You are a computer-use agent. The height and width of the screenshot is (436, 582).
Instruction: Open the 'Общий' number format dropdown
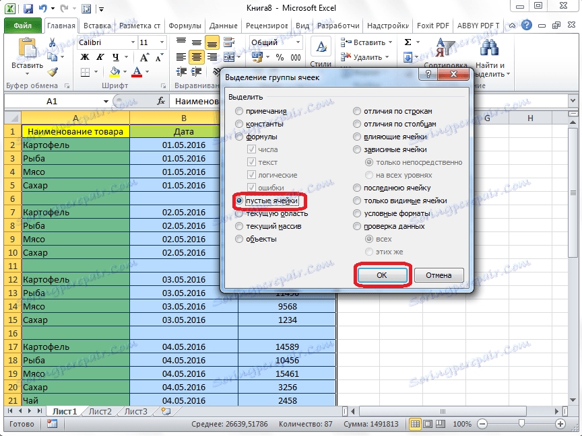pyautogui.click(x=298, y=42)
